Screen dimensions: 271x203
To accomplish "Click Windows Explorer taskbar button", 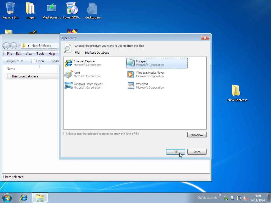I will click(x=40, y=198).
